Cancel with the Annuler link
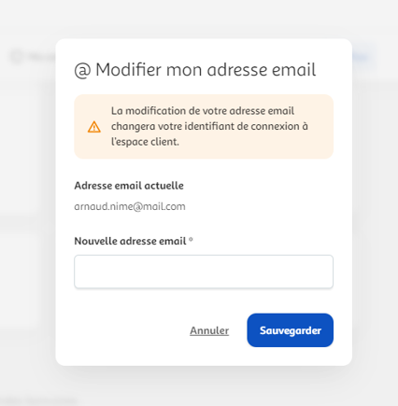Screen dimensions: 398x406 point(209,330)
